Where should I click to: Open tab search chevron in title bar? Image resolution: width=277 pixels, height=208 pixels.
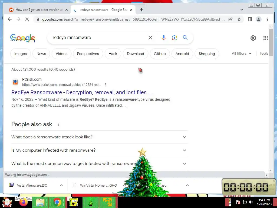(242, 10)
